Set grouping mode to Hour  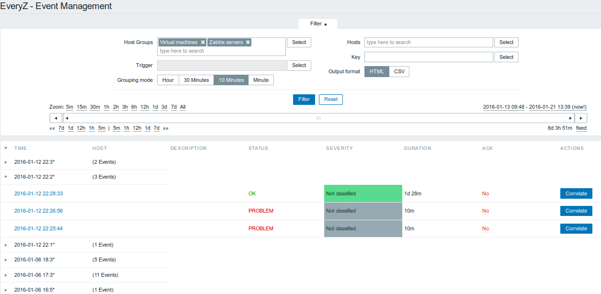[168, 80]
